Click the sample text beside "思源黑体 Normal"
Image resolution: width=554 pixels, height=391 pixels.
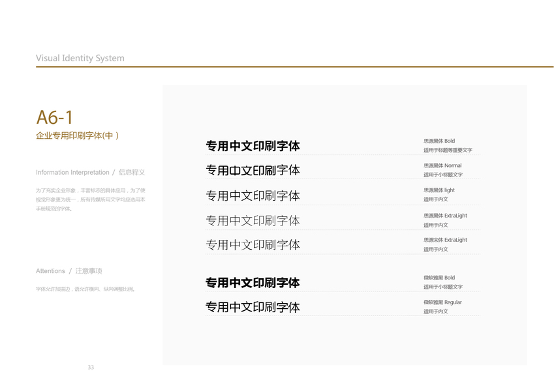(x=253, y=170)
